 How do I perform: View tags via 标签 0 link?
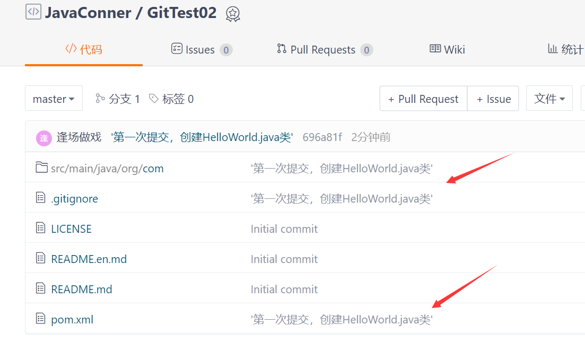click(x=171, y=99)
